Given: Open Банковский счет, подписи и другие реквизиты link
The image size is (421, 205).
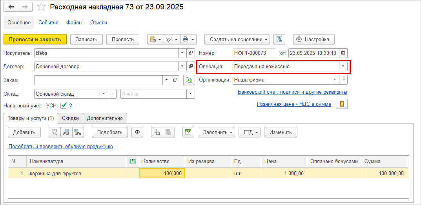Looking at the screenshot, I should click(x=292, y=92).
